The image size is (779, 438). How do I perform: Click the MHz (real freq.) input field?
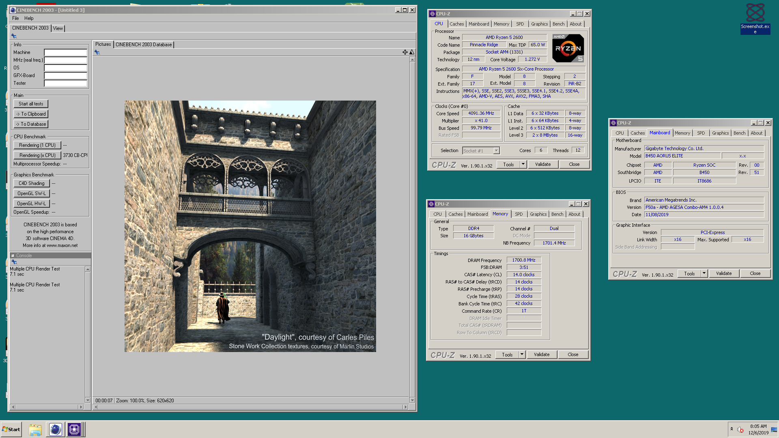click(65, 60)
